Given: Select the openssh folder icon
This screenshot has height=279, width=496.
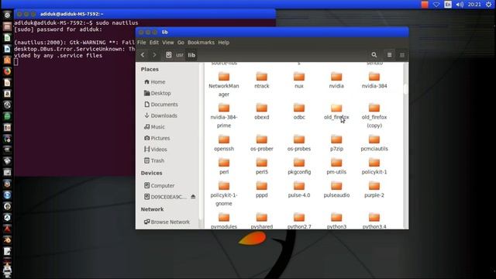Looking at the screenshot, I should coord(224,139).
